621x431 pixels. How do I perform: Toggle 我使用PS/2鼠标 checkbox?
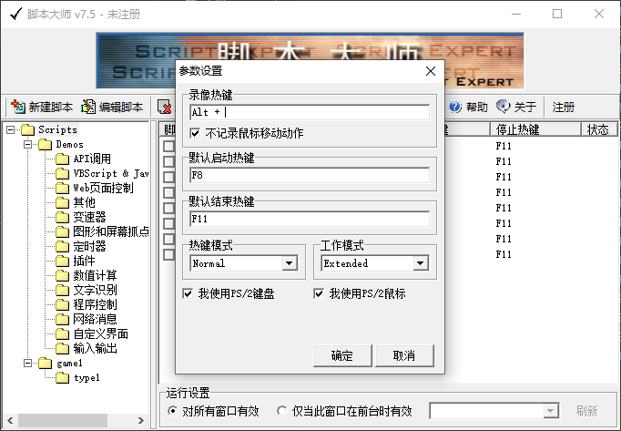319,293
